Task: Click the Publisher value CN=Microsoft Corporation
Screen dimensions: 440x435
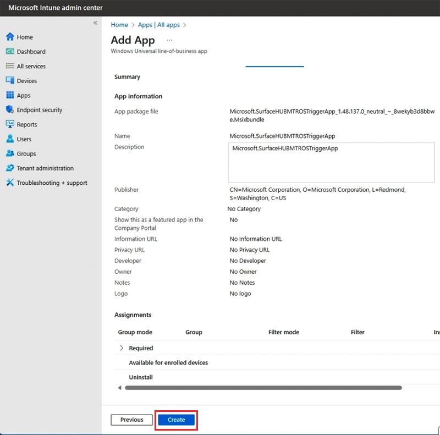Action: (x=318, y=194)
